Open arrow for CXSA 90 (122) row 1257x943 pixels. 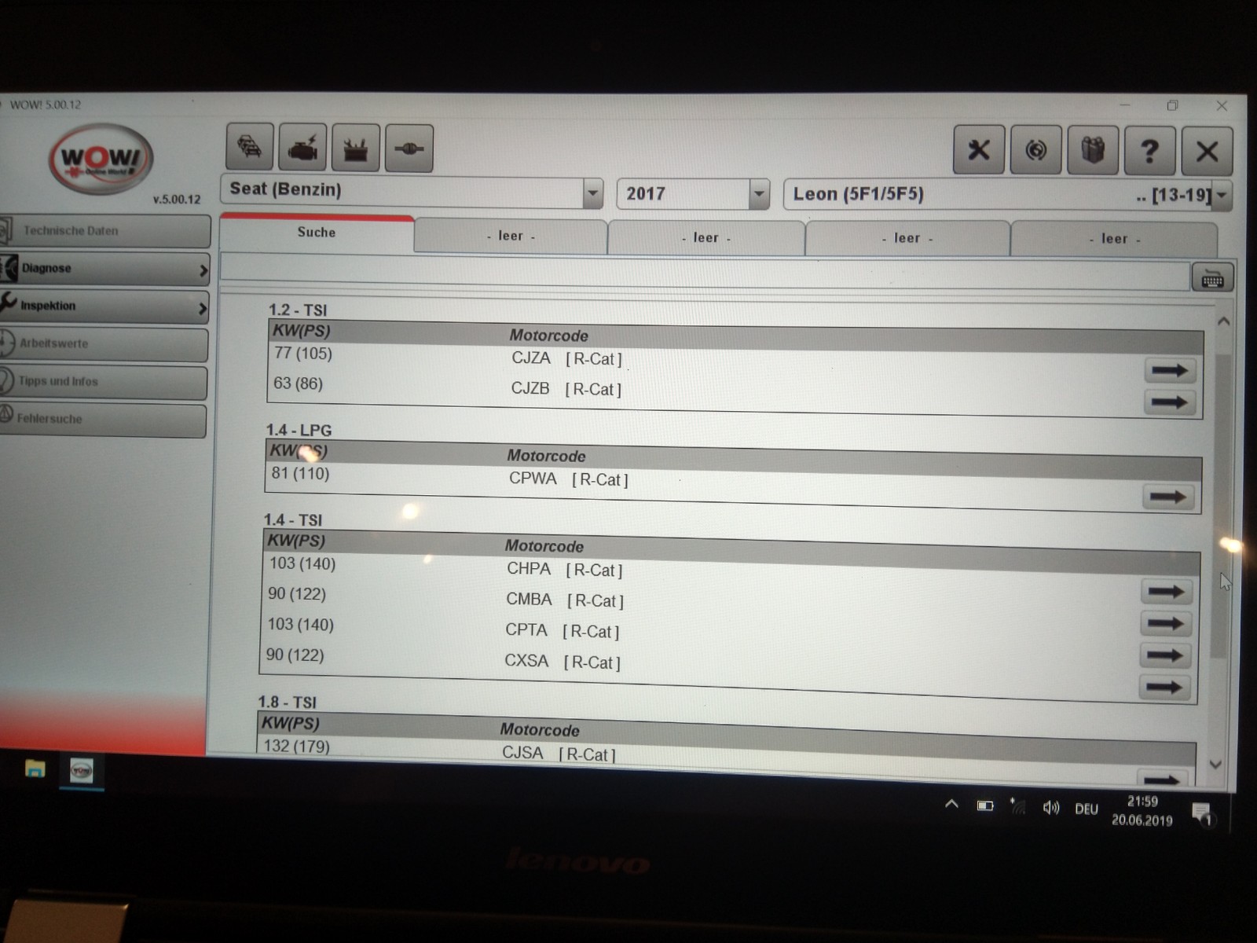coord(1164,688)
